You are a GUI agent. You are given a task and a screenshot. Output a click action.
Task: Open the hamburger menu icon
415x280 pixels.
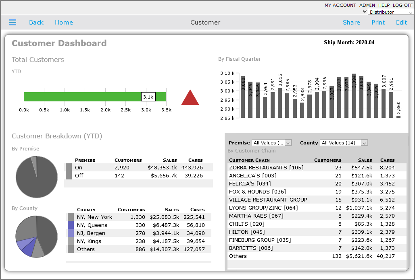click(x=13, y=23)
